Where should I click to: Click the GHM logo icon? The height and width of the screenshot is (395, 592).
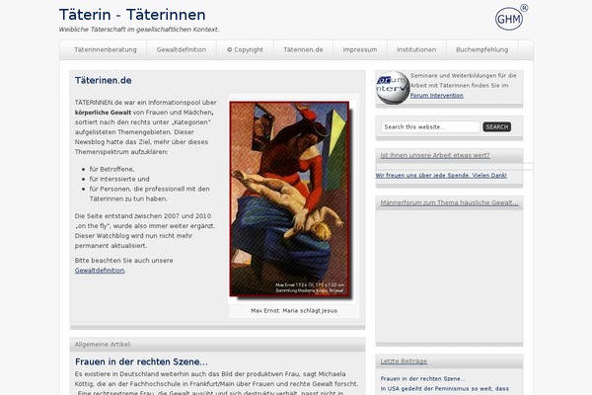(511, 18)
